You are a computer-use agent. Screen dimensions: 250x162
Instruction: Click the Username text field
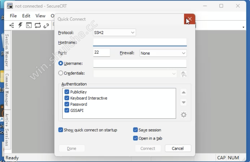tap(140, 64)
